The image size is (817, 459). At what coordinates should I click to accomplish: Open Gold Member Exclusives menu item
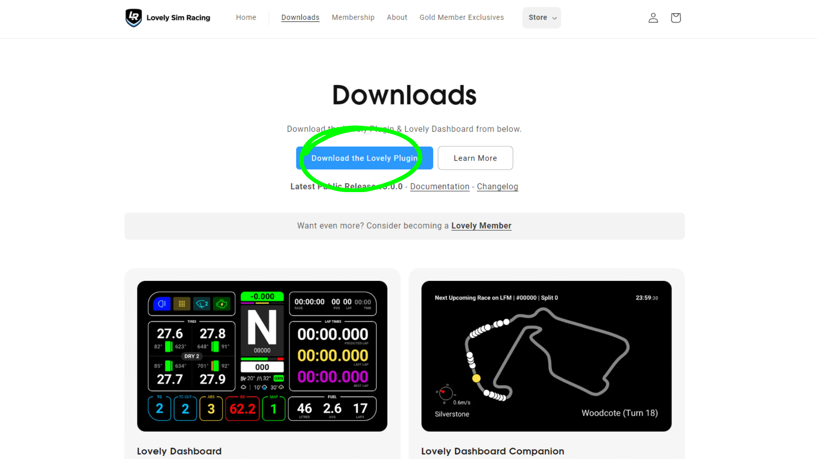pyautogui.click(x=462, y=17)
